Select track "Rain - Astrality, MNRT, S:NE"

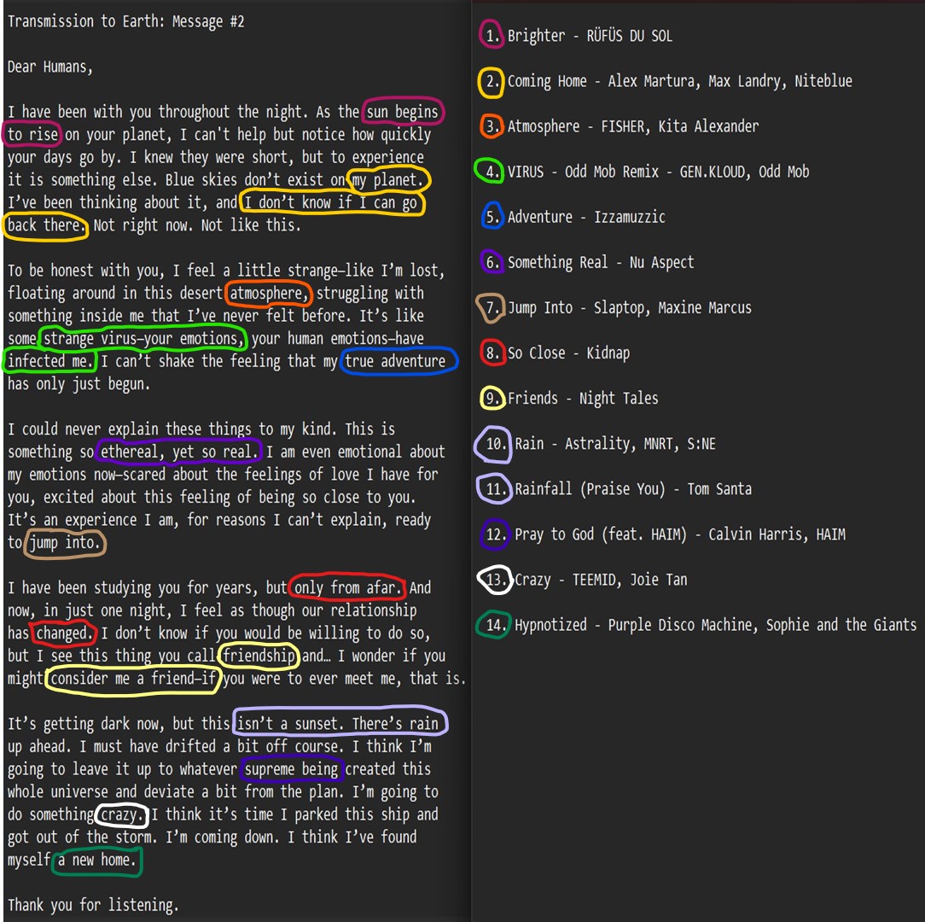[x=614, y=444]
